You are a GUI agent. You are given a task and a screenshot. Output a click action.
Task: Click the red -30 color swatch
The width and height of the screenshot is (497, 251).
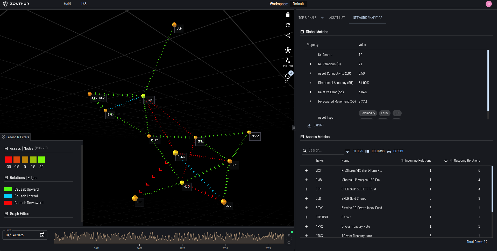click(x=8, y=160)
